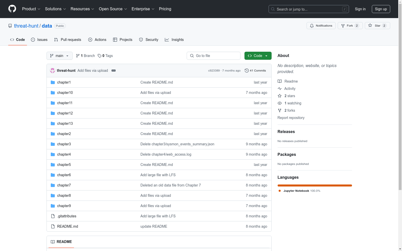Open the commit hash c923389
This screenshot has width=402, height=251.
[214, 71]
